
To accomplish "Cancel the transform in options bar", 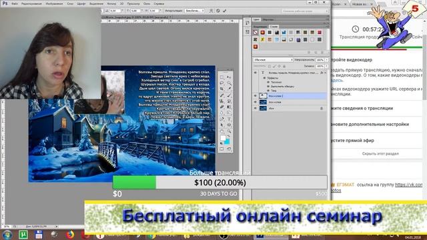I will pyautogui.click(x=218, y=11).
